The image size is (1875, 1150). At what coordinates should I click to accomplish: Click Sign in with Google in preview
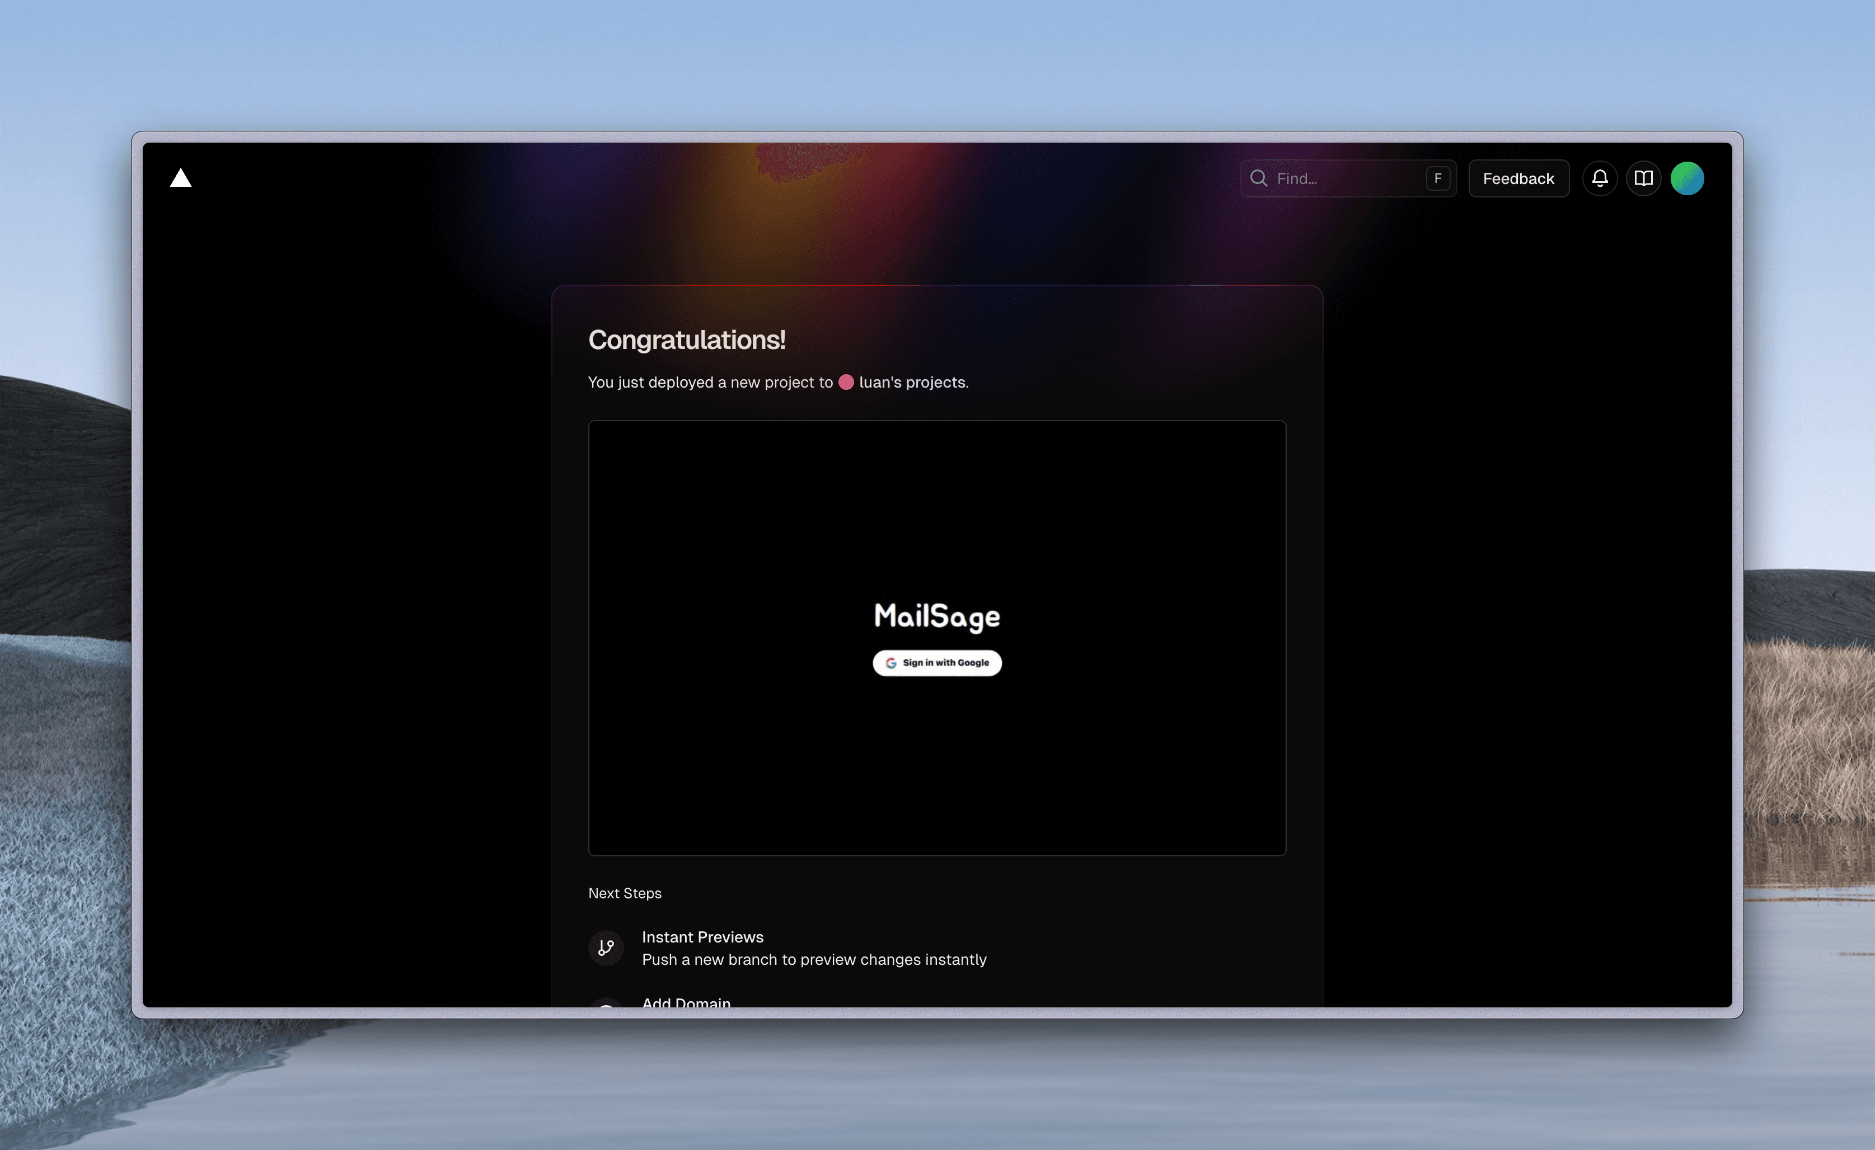coord(937,662)
